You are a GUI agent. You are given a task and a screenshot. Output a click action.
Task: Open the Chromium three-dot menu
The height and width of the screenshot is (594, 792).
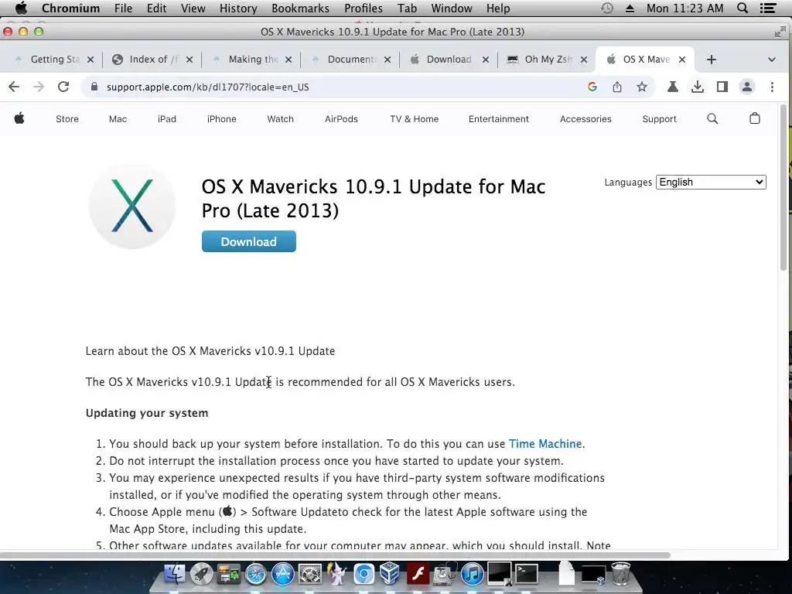(772, 87)
